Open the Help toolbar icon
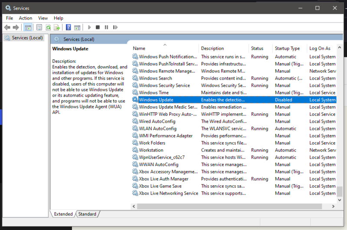The height and width of the screenshot is (230, 347). tap(69, 27)
